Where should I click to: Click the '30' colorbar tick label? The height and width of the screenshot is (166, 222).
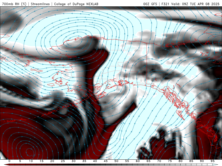pos(74,161)
